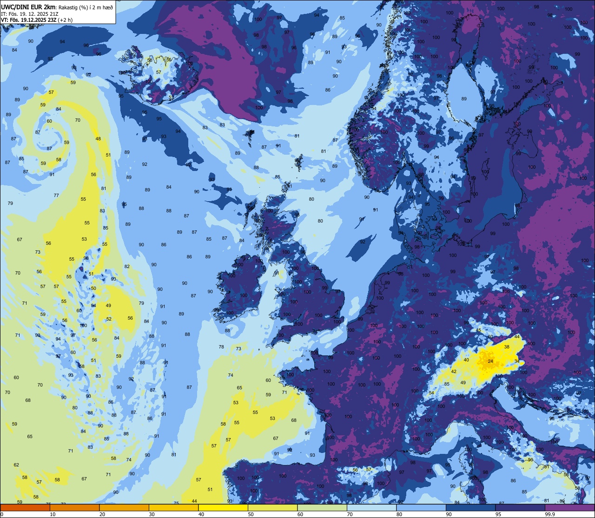Screen dimensions: 595x518
Task: Click the '38' humidity value on the map
Action: click(x=507, y=347)
